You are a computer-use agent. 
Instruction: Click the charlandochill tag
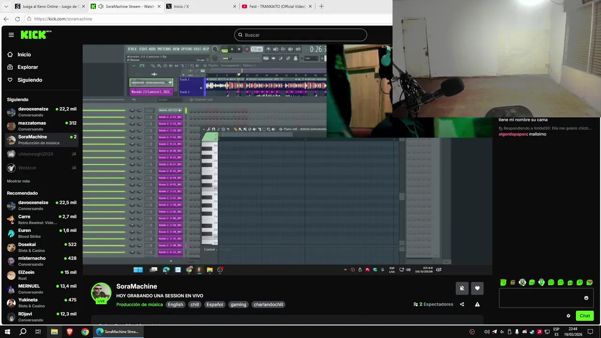[269, 305]
